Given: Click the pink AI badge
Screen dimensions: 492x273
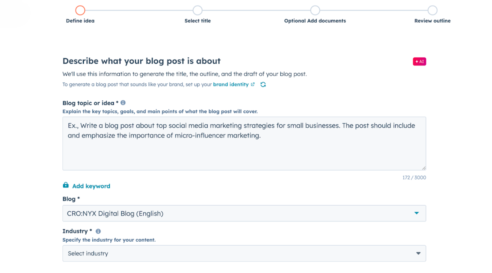Looking at the screenshot, I should pos(419,62).
